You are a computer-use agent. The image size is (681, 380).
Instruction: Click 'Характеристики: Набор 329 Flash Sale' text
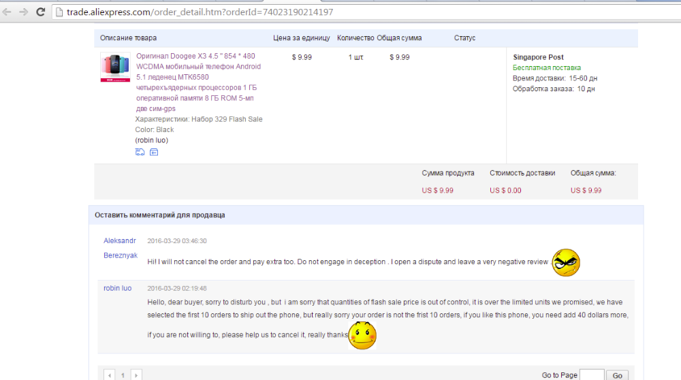[198, 119]
